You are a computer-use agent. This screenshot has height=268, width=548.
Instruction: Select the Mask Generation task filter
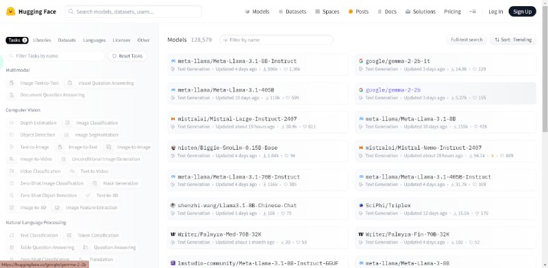(x=115, y=183)
